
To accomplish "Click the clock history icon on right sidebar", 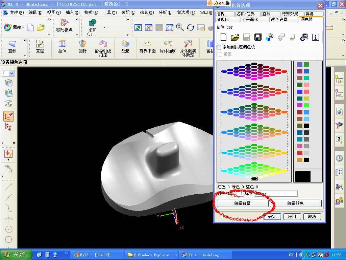I will 339,158.
